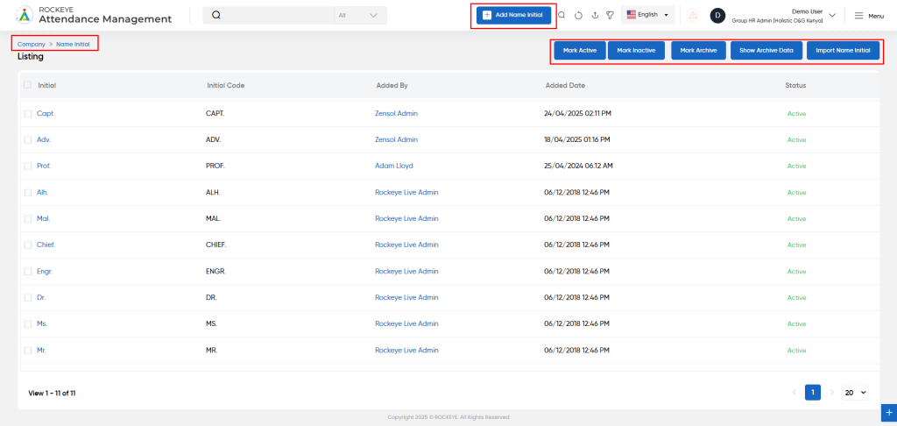The width and height of the screenshot is (897, 426).
Task: Click page 1 pagination button
Action: tap(813, 392)
